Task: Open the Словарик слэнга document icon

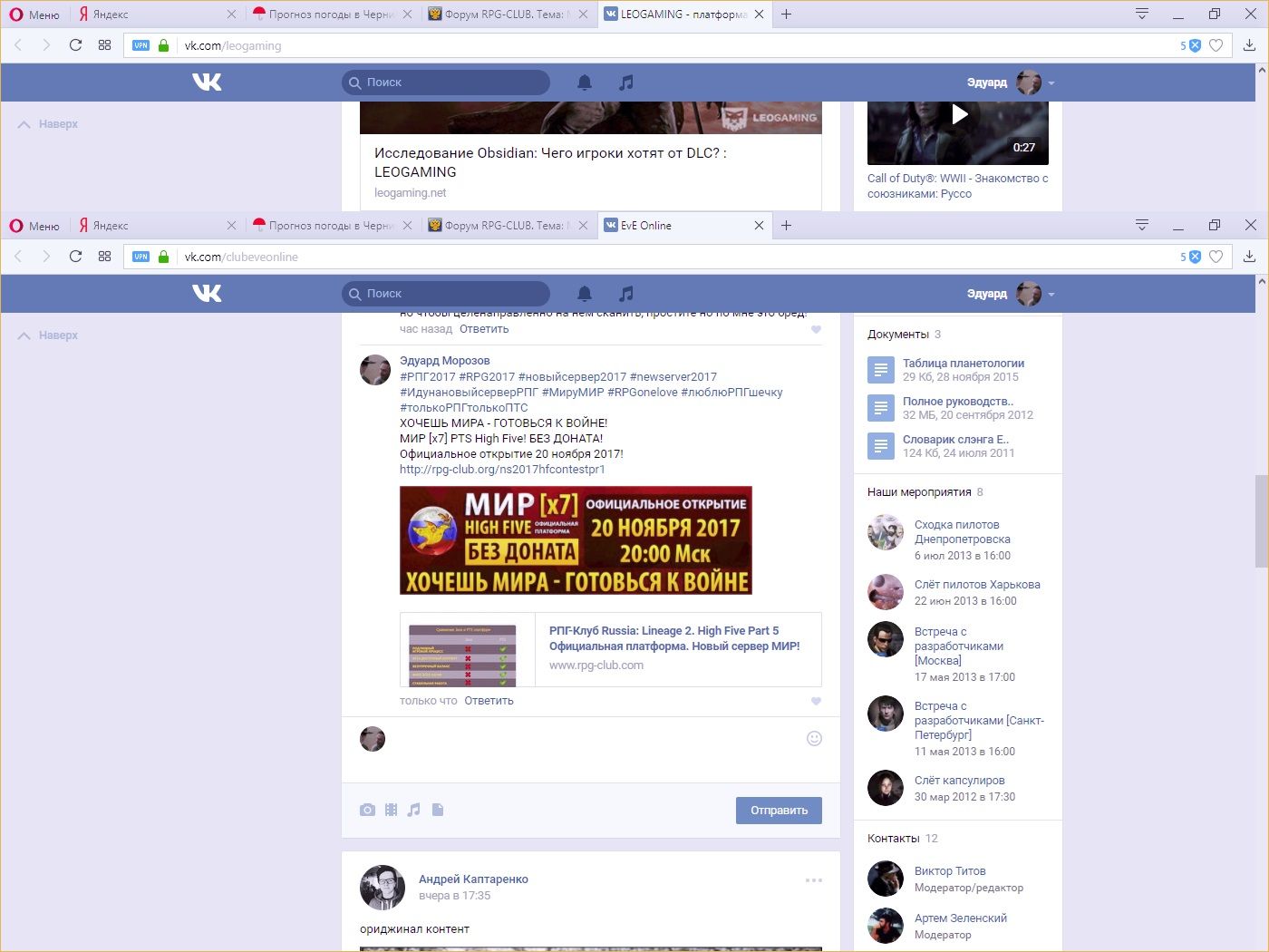Action: point(881,446)
